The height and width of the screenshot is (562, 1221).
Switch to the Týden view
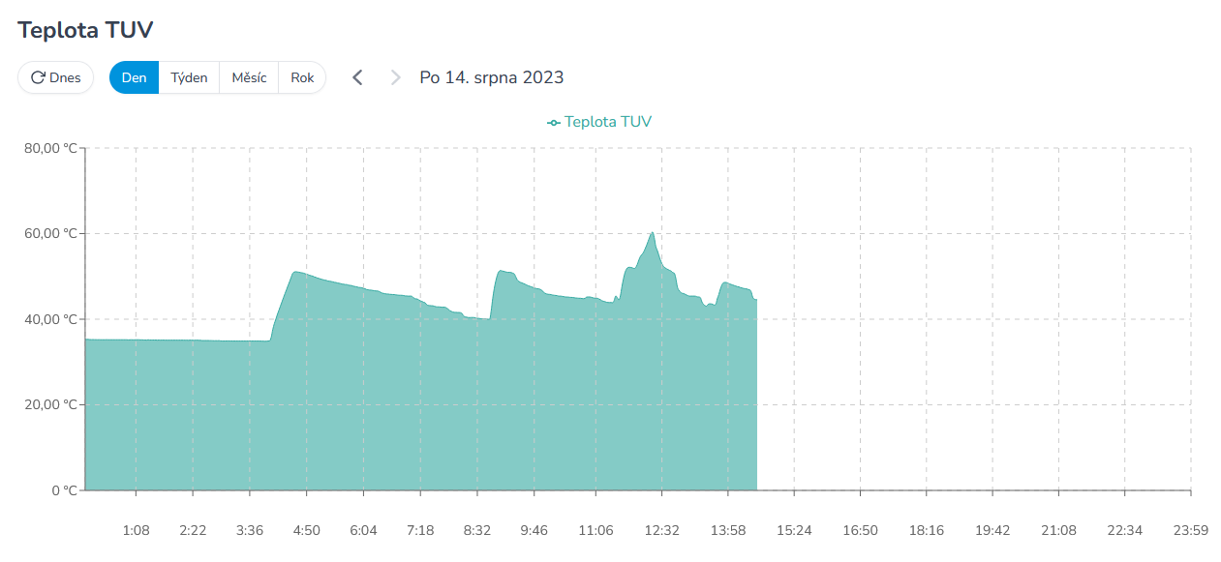189,77
